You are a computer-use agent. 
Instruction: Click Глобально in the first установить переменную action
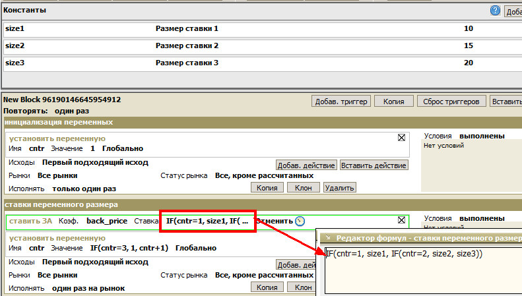pyautogui.click(x=123, y=149)
